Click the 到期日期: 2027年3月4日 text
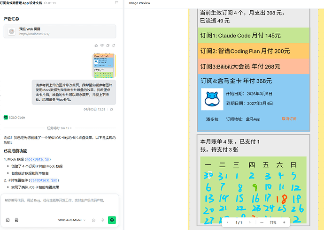324x230 pixels. [249, 104]
